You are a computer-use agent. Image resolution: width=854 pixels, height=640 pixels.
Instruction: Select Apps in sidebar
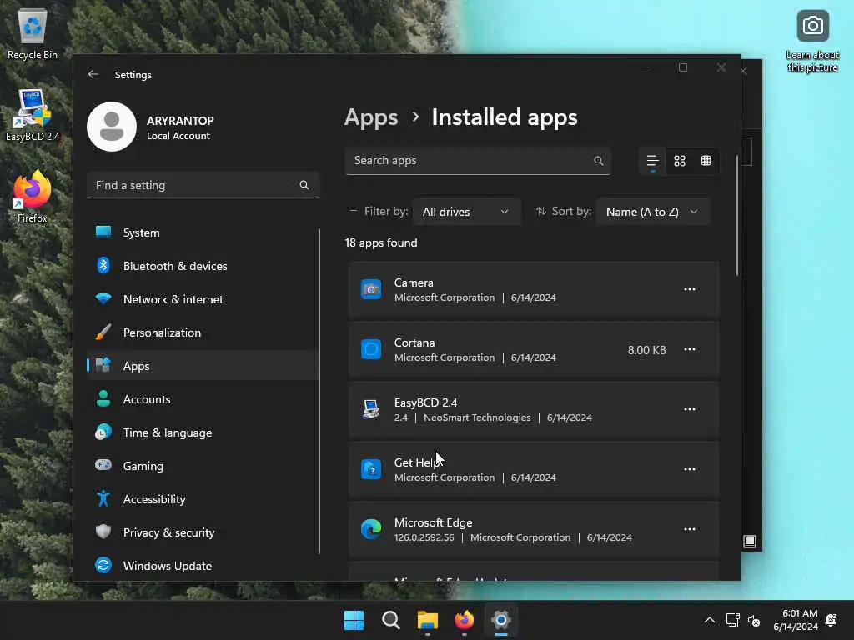pyautogui.click(x=202, y=366)
